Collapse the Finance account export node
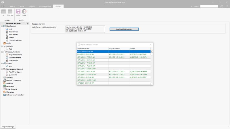The height and width of the screenshot is (129, 230). (2, 69)
